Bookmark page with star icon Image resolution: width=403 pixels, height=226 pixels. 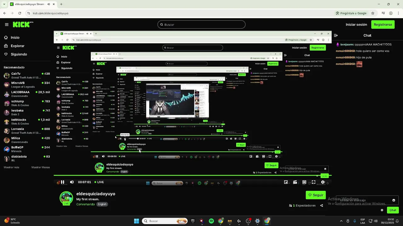(x=373, y=13)
